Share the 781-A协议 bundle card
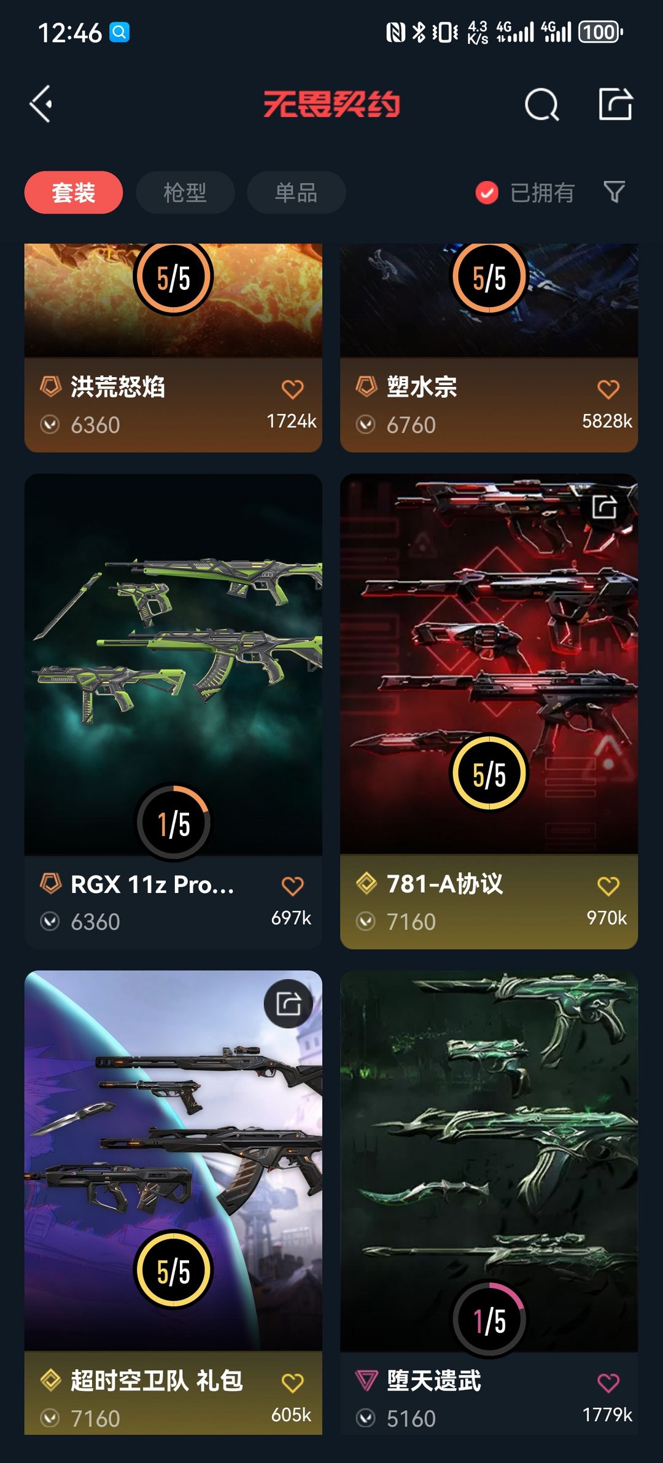The width and height of the screenshot is (663, 1463). [605, 507]
